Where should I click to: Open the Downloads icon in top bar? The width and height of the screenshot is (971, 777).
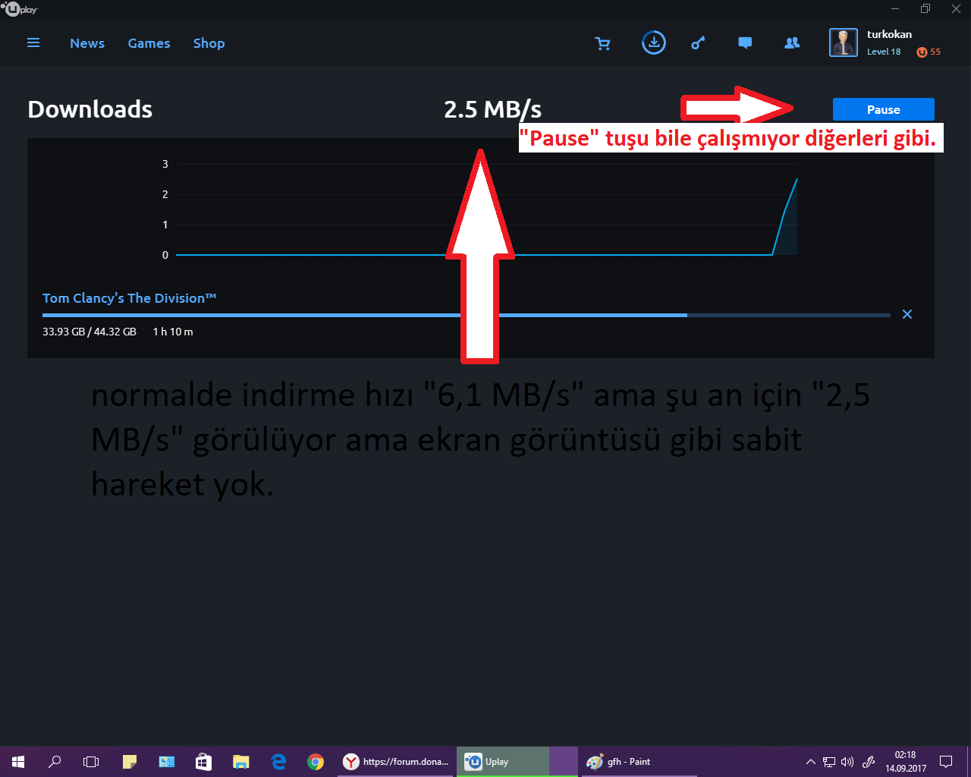(x=653, y=42)
